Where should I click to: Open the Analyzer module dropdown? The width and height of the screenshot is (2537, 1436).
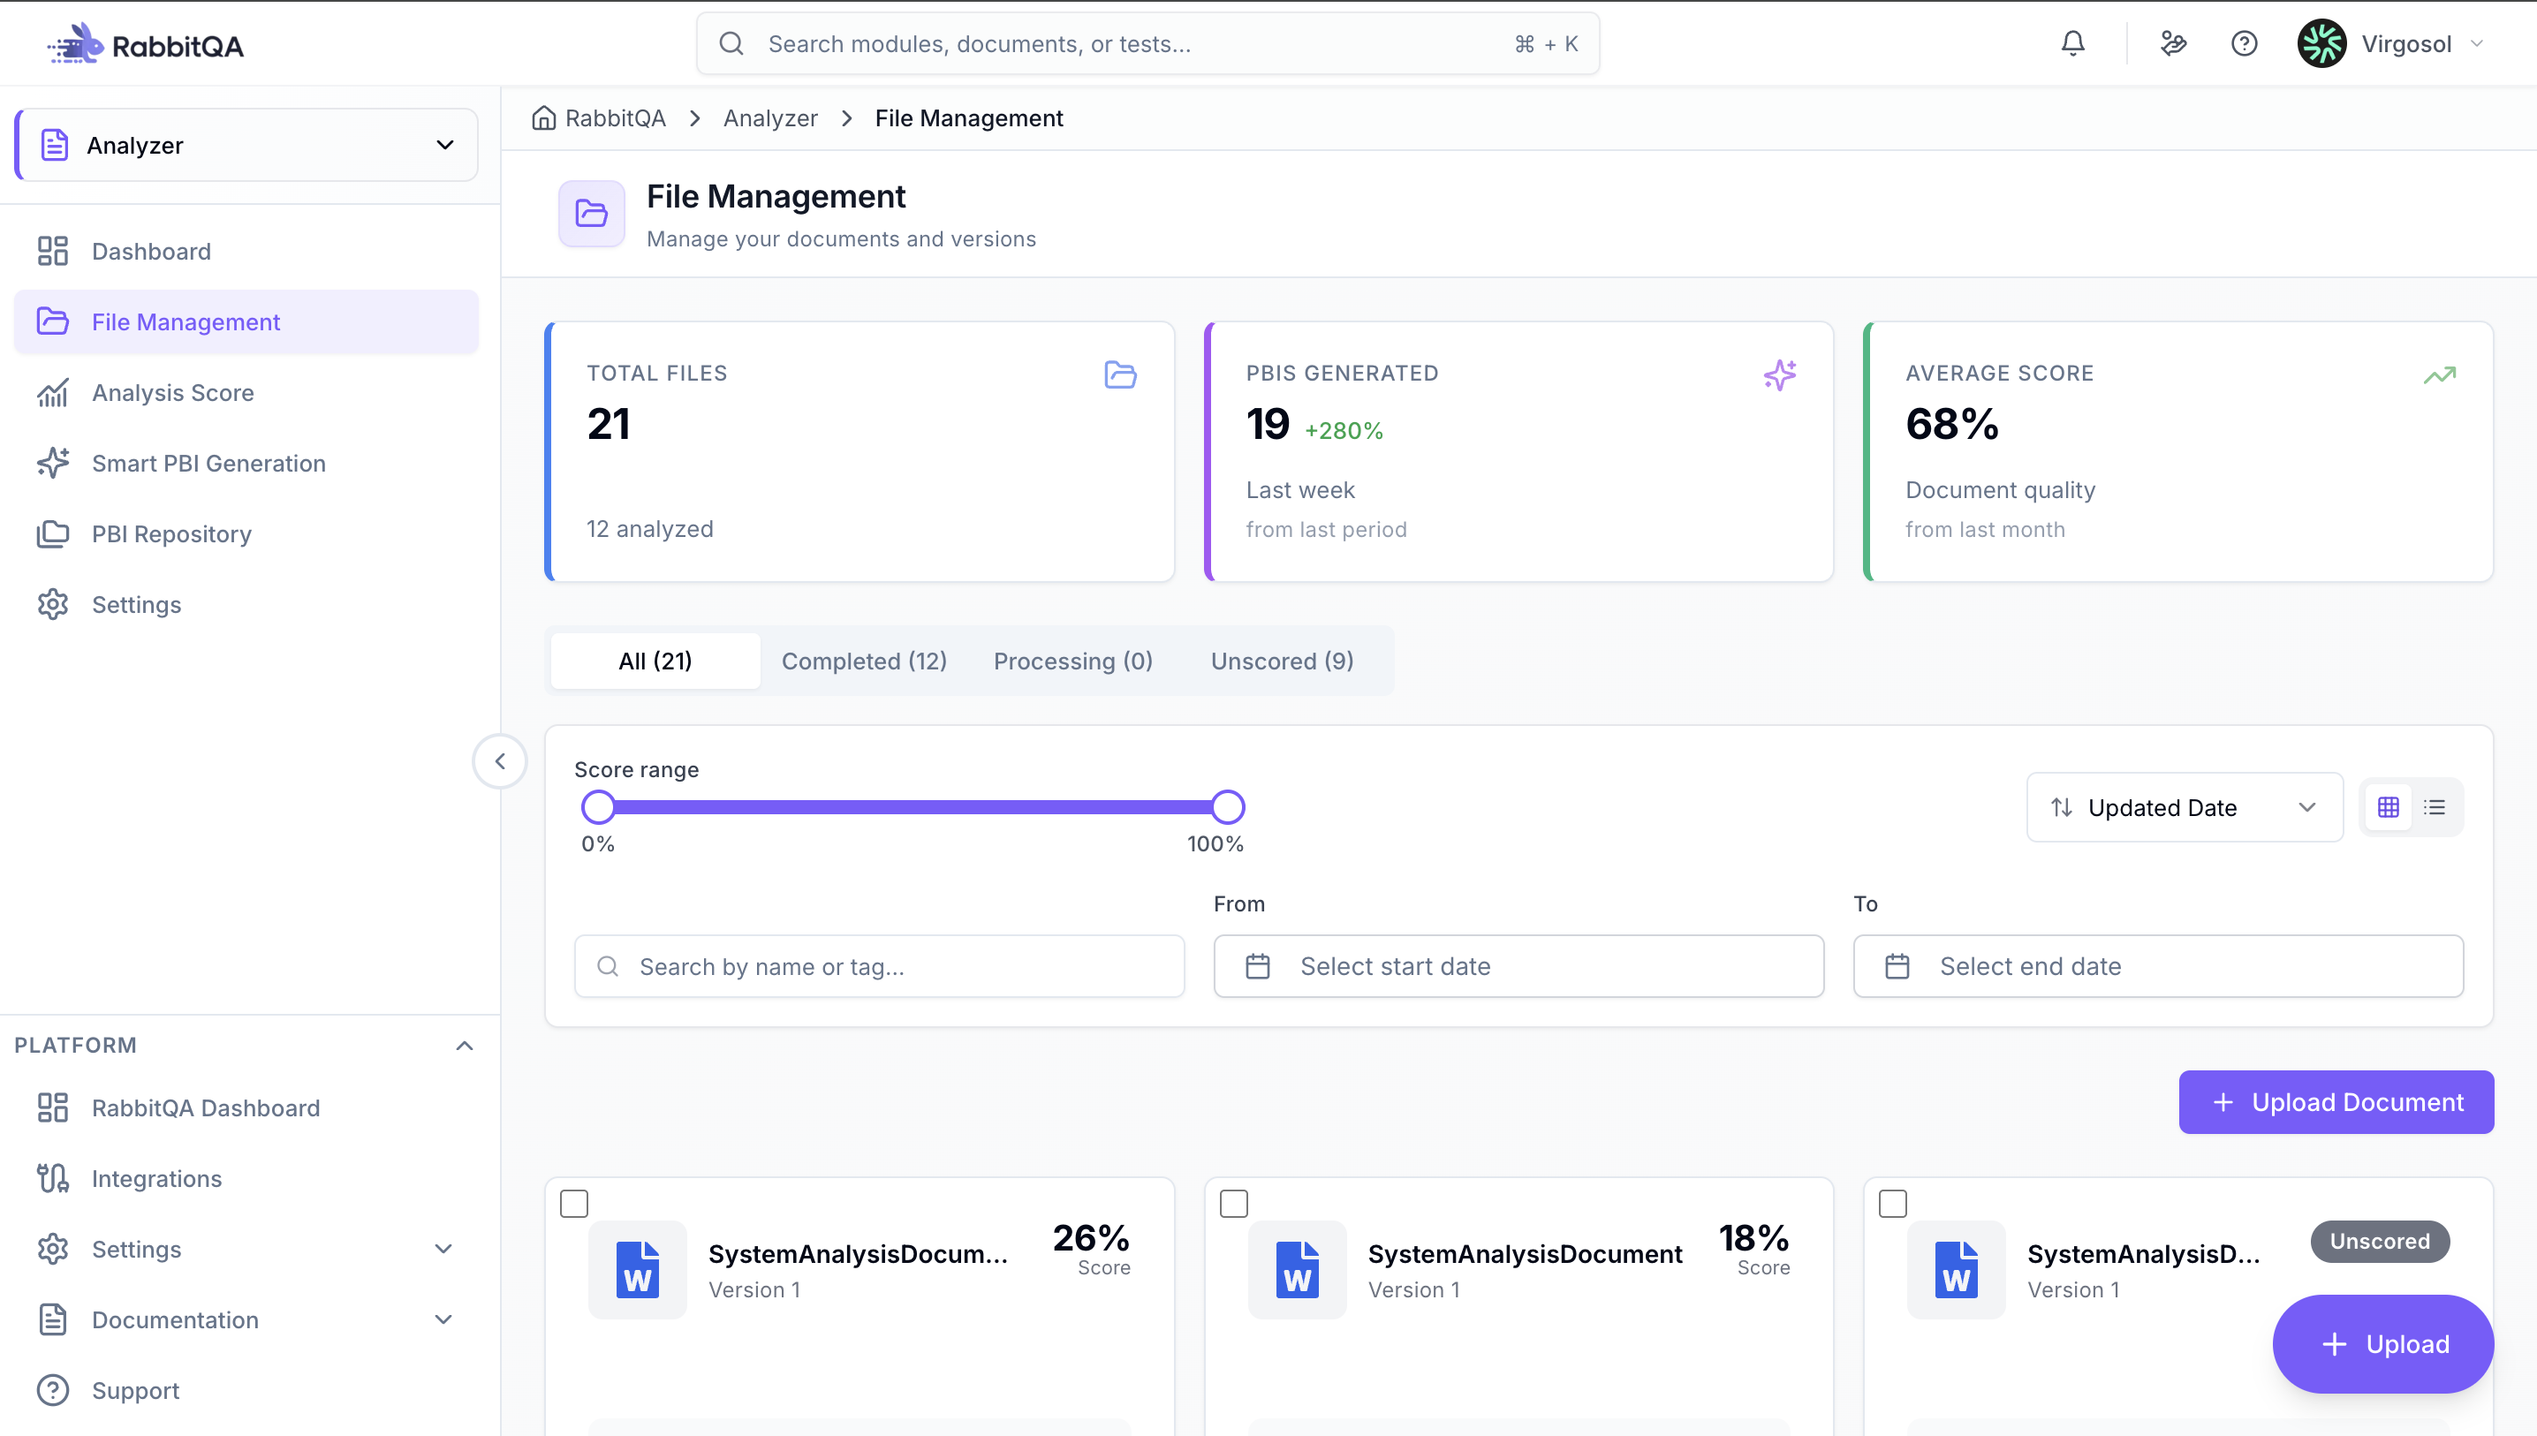[246, 145]
